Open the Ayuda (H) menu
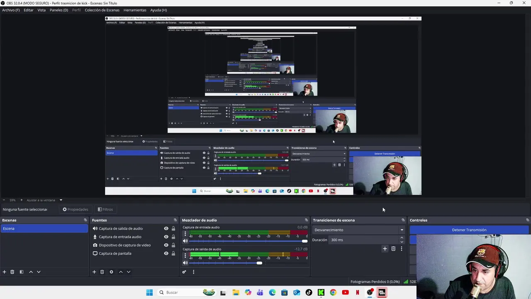This screenshot has height=299, width=531. (158, 10)
